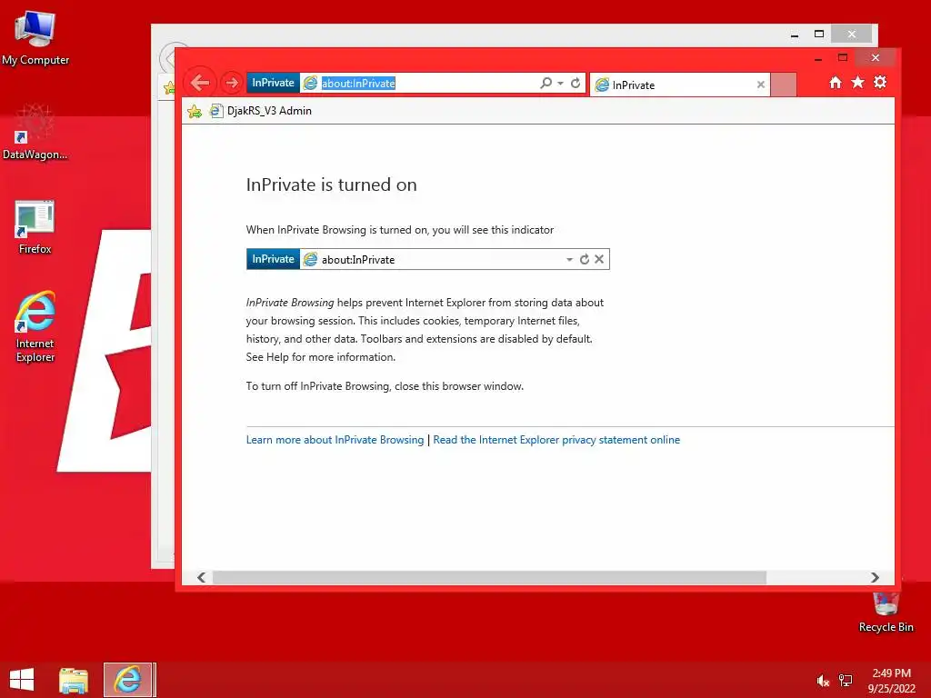Close the background Internet Explorer window

click(x=851, y=35)
